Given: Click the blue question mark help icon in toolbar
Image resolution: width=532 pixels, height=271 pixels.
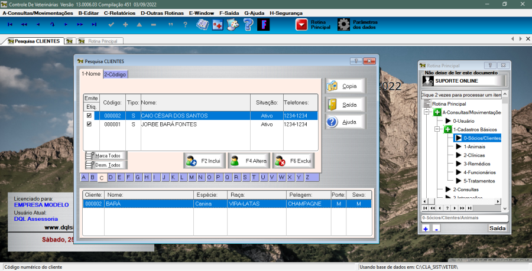Looking at the screenshot, I should (x=248, y=24).
